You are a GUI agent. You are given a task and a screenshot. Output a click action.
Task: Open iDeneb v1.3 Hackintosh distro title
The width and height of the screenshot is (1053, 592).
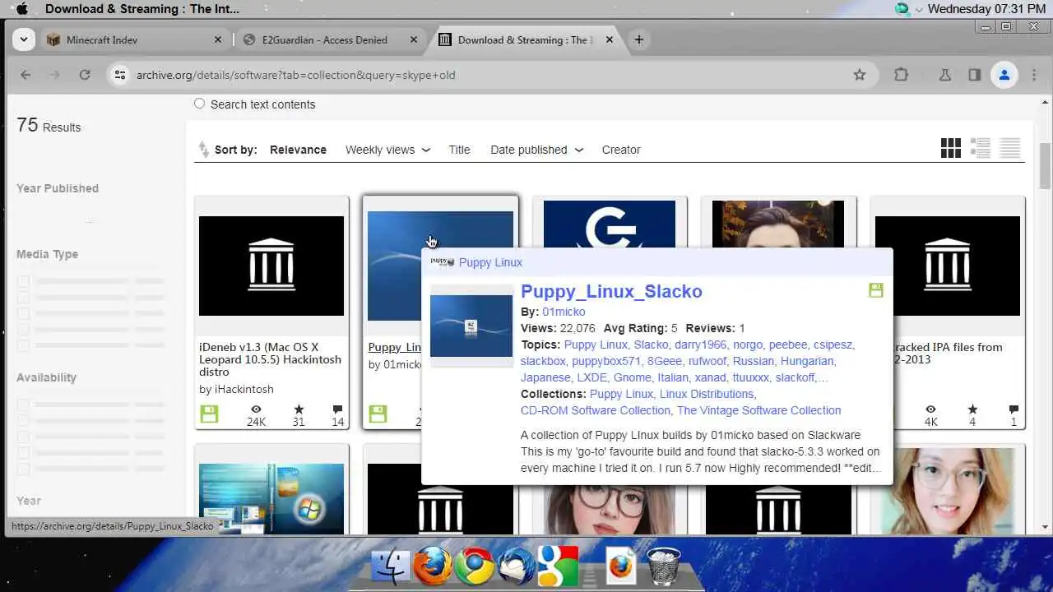coord(271,359)
